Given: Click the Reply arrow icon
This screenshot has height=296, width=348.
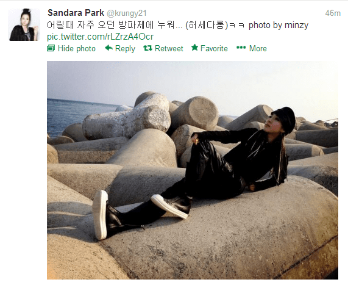Looking at the screenshot, I should coord(108,48).
